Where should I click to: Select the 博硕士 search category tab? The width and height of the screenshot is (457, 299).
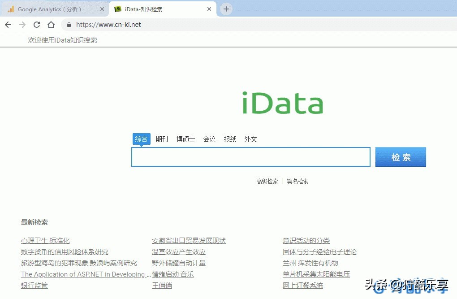(x=185, y=139)
